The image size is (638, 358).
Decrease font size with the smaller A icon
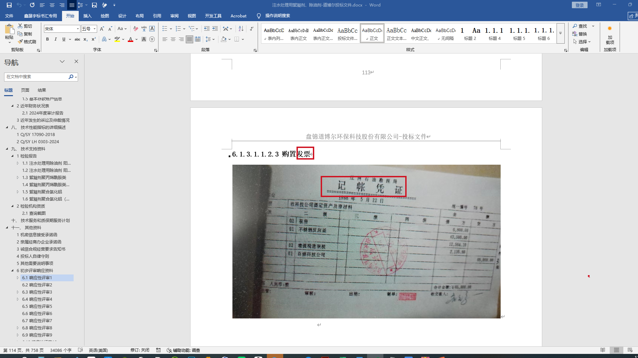[110, 29]
